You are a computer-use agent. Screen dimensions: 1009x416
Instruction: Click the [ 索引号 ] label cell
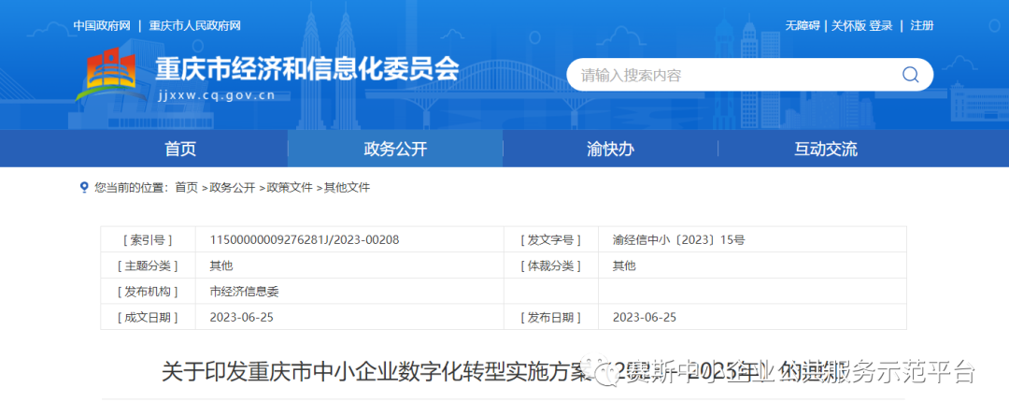point(148,240)
